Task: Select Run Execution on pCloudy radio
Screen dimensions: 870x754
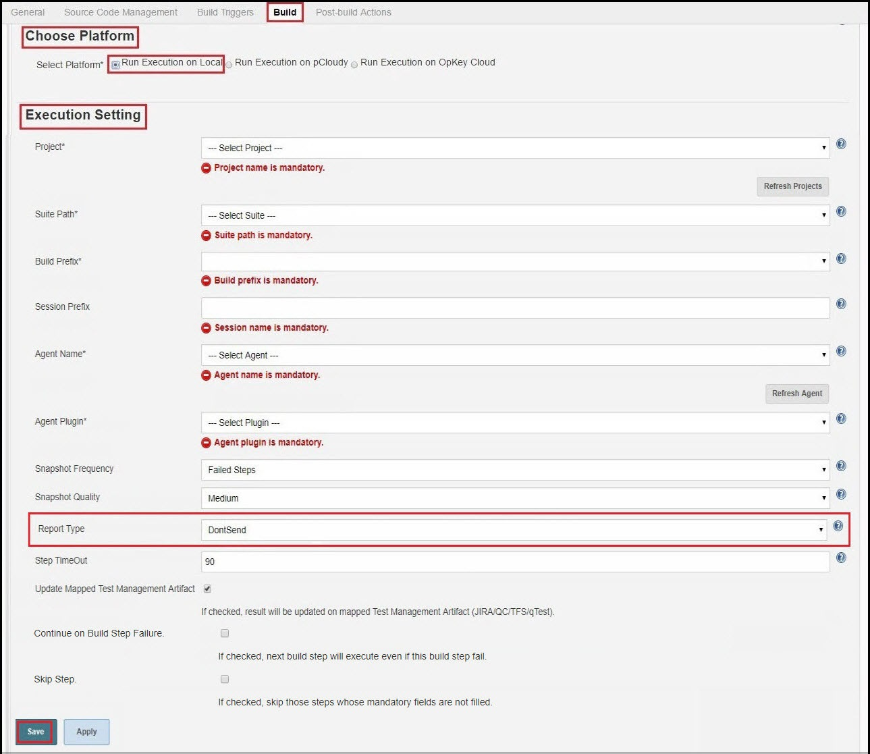Action: [x=229, y=65]
